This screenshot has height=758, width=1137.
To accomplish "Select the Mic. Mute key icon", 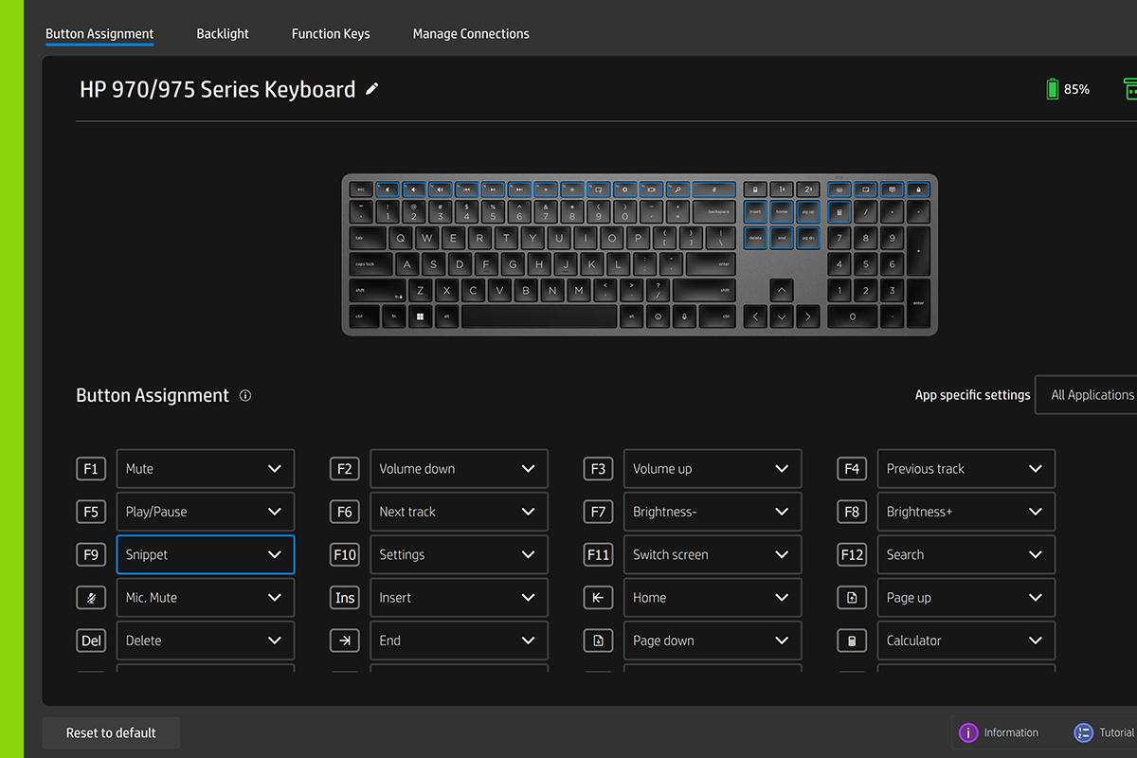I will click(91, 598).
